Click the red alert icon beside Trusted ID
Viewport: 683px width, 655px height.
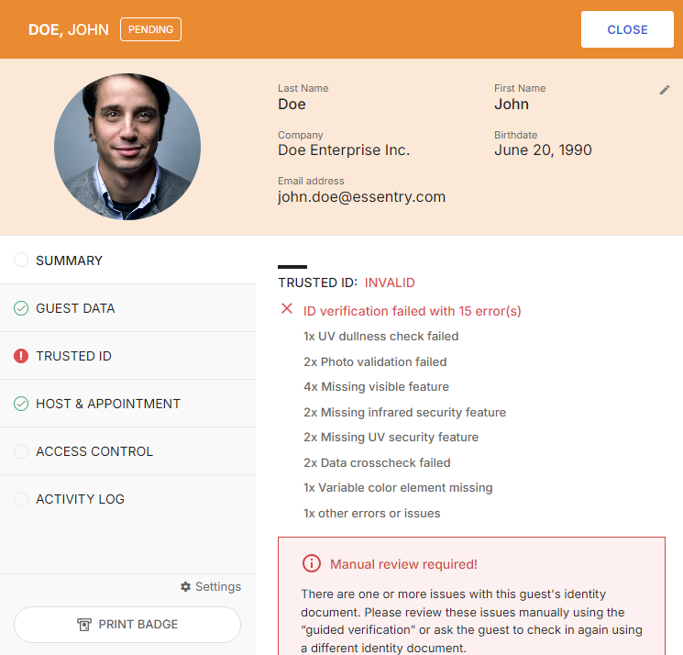coord(21,356)
